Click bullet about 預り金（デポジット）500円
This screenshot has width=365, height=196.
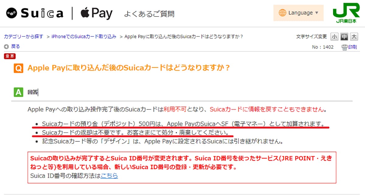[x=183, y=124]
